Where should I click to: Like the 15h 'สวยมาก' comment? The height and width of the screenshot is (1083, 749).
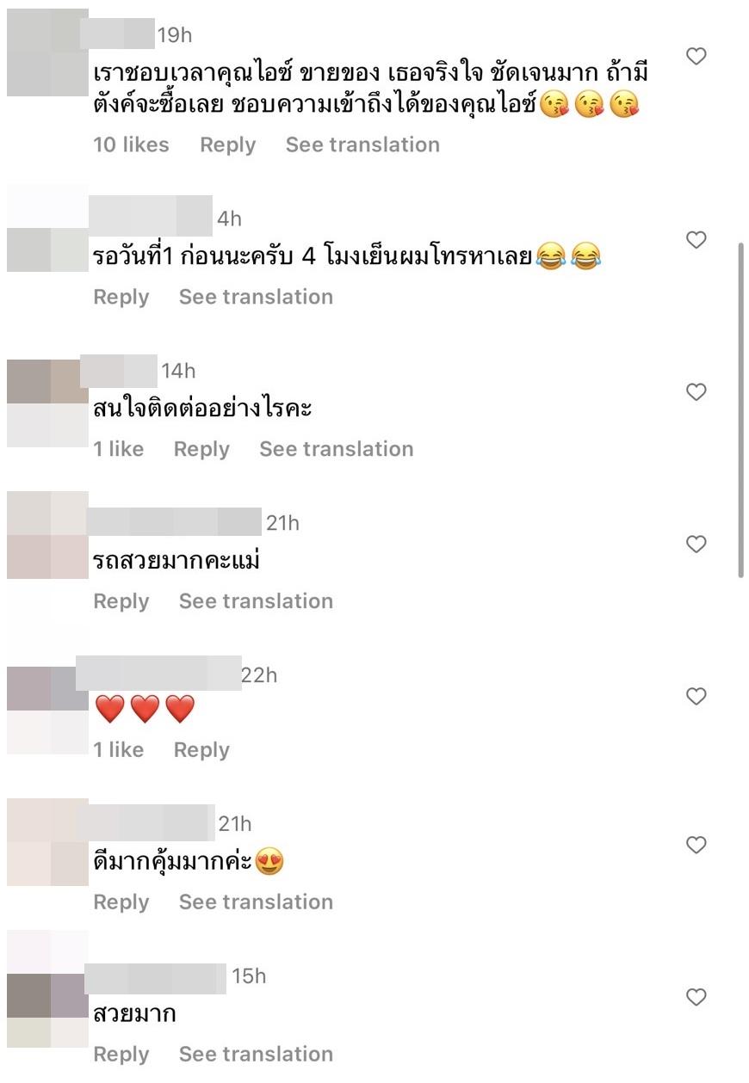[x=696, y=998]
